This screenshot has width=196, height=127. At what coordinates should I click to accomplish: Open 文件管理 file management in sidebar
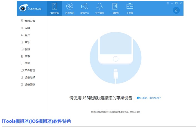28,70
